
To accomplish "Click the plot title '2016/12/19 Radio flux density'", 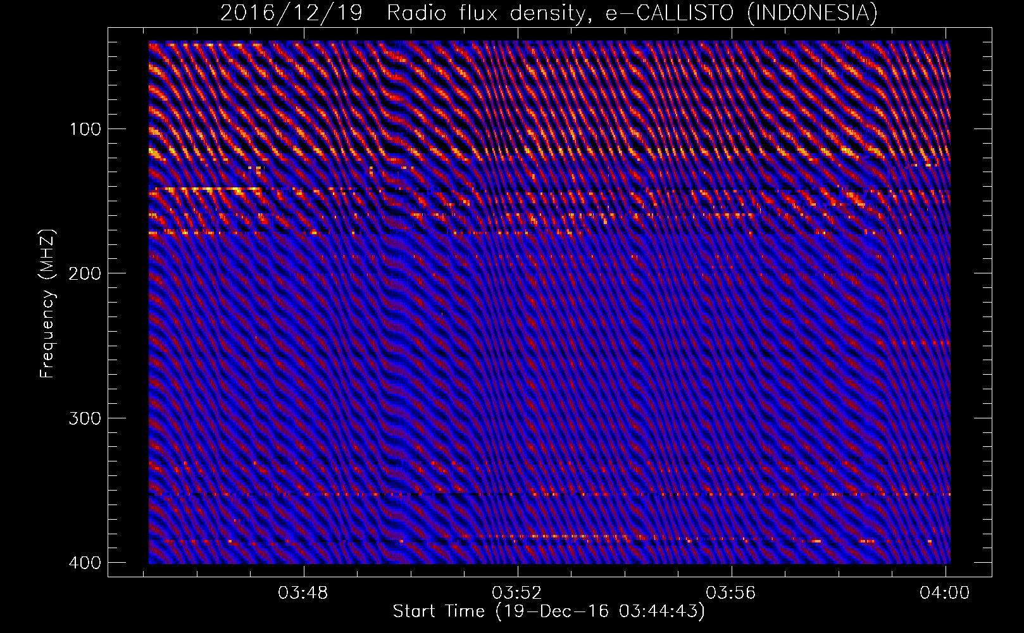I will 549,13.
